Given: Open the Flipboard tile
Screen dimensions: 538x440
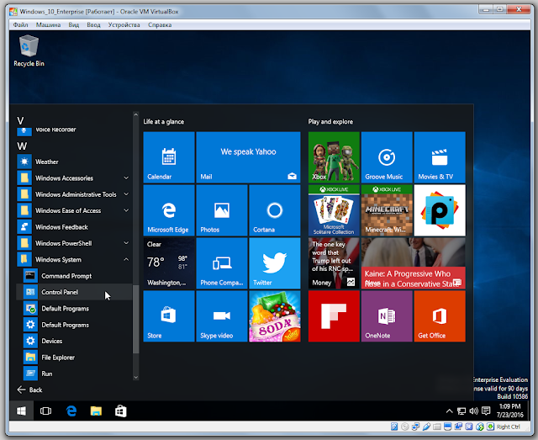Looking at the screenshot, I should pos(334,316).
